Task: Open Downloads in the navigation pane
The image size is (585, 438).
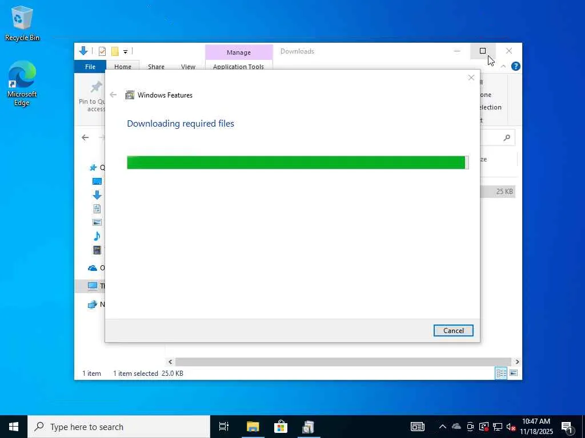Action: click(97, 195)
